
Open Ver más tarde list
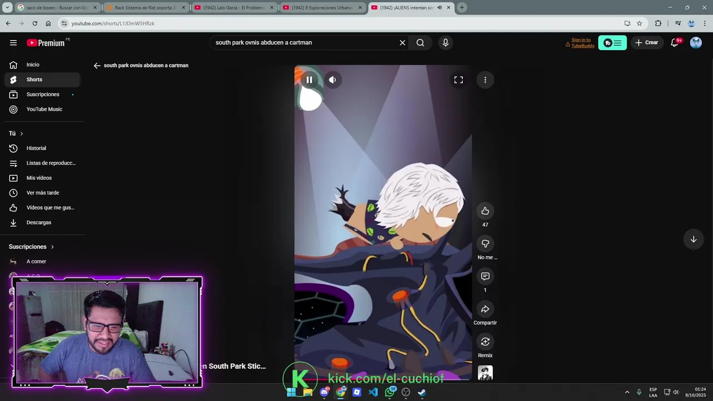(x=42, y=193)
